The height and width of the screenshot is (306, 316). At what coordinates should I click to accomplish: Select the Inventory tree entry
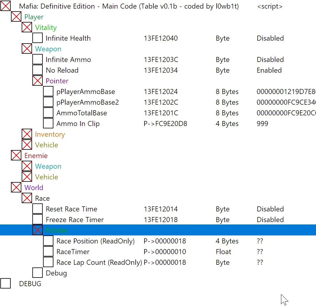coord(50,134)
